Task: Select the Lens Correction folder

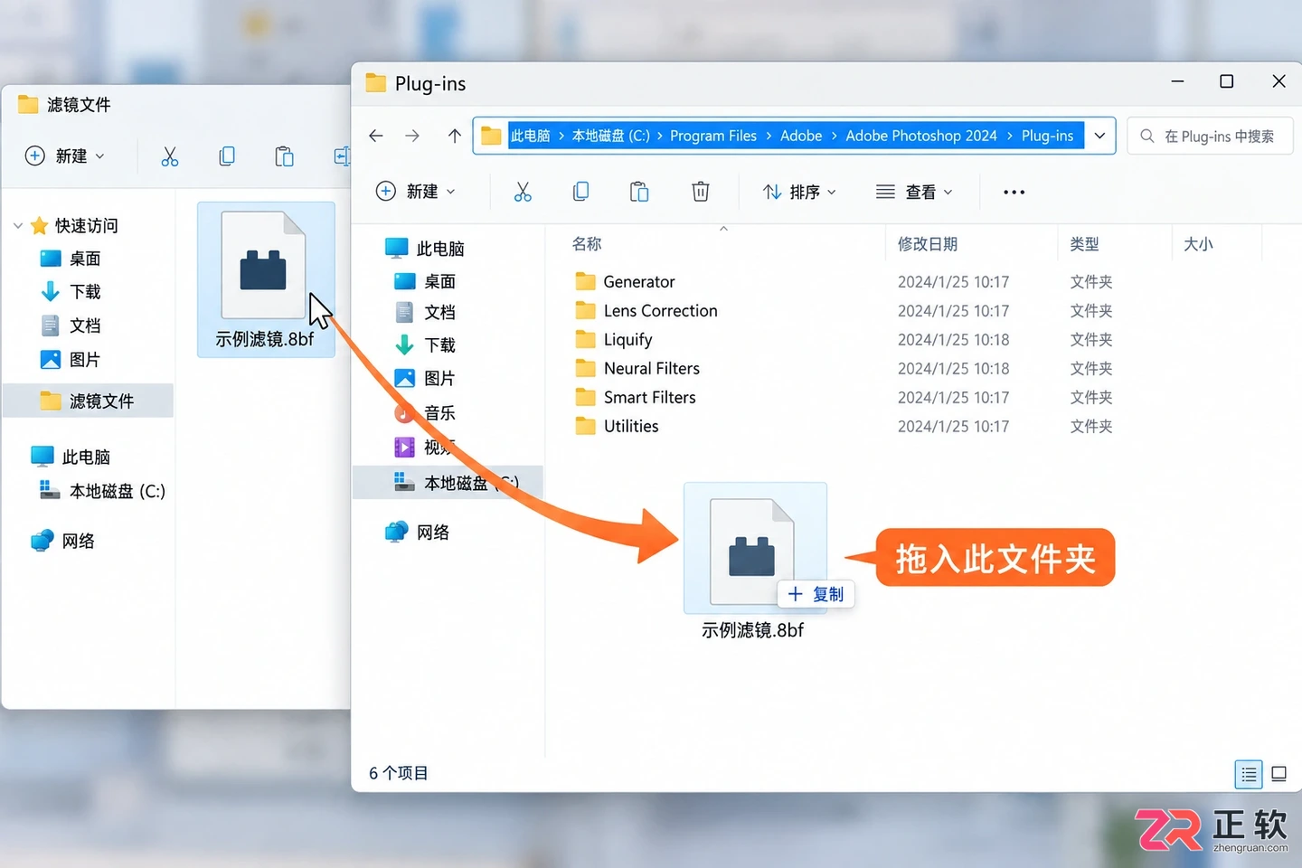Action: [661, 311]
